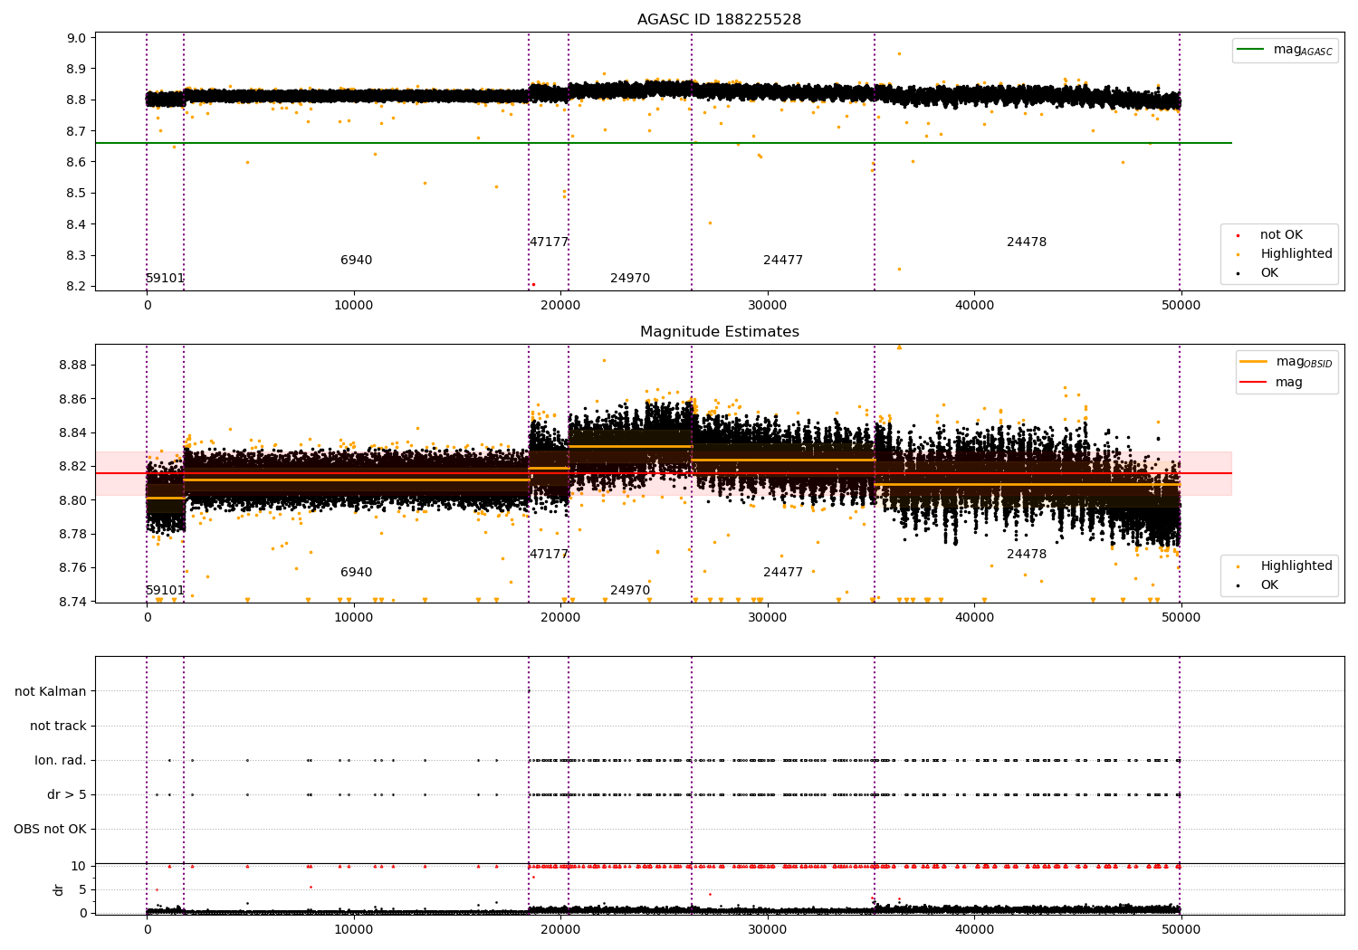Click the orange line sample beside mag OBSID
The image size is (1358, 950).
click(x=1253, y=362)
